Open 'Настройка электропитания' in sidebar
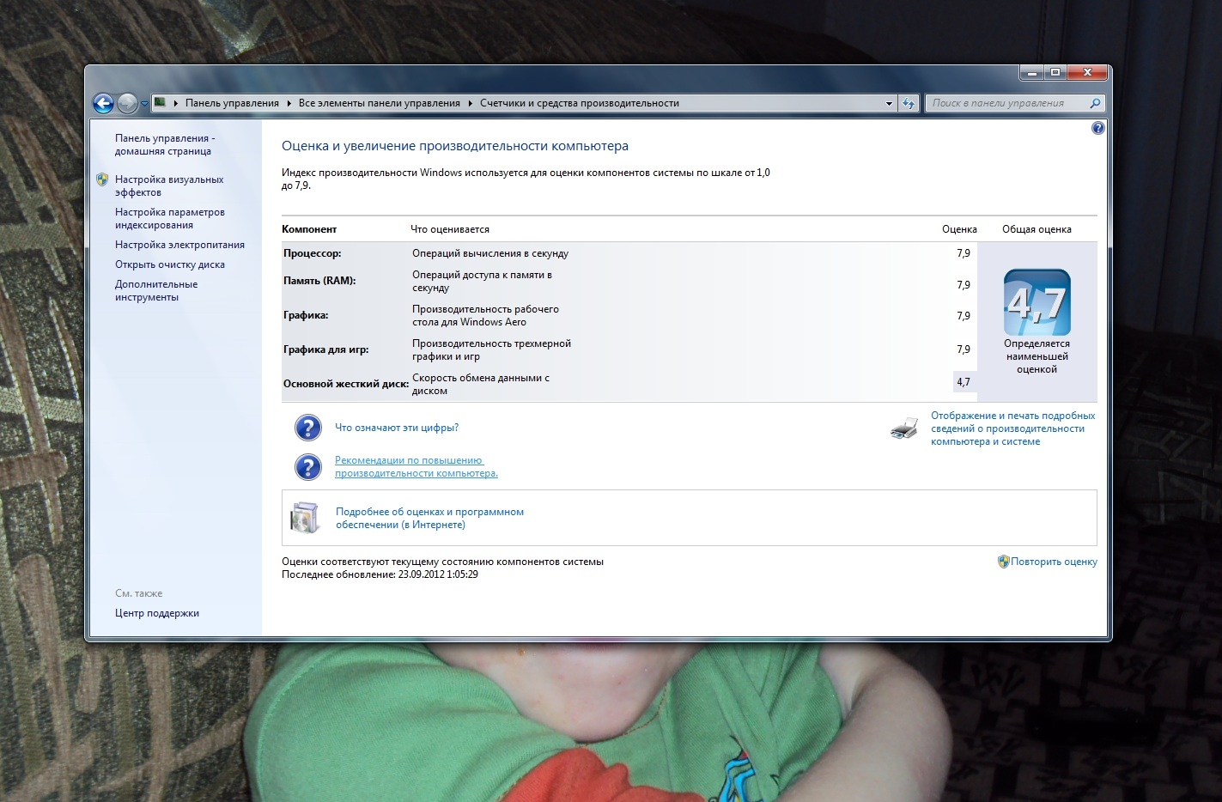Image resolution: width=1222 pixels, height=802 pixels. (x=179, y=245)
